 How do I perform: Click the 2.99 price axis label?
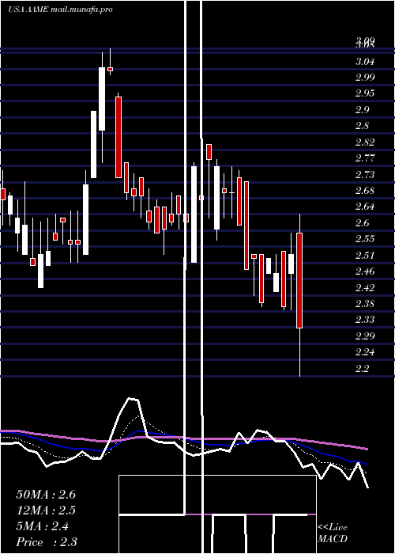pyautogui.click(x=365, y=78)
